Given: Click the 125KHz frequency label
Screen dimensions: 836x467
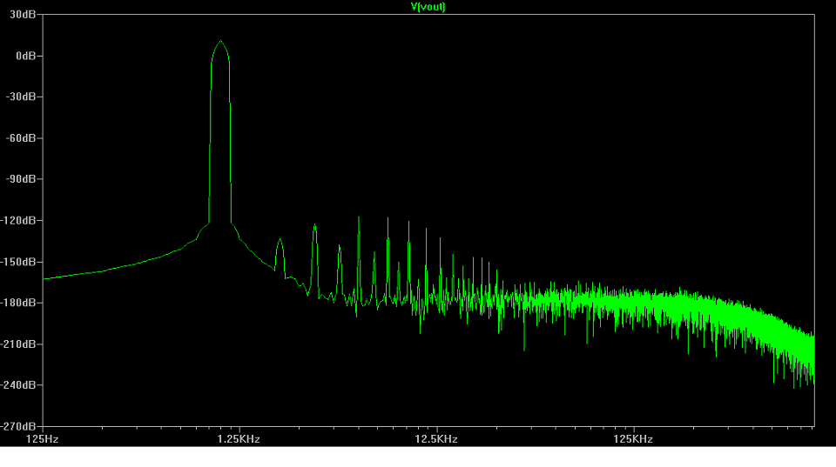Looking at the screenshot, I should 633,439.
